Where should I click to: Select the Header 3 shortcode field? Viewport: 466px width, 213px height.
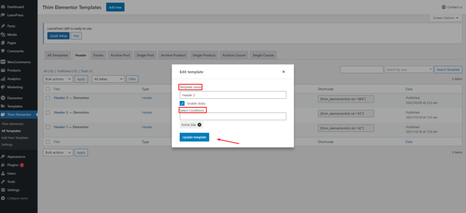tap(346, 99)
